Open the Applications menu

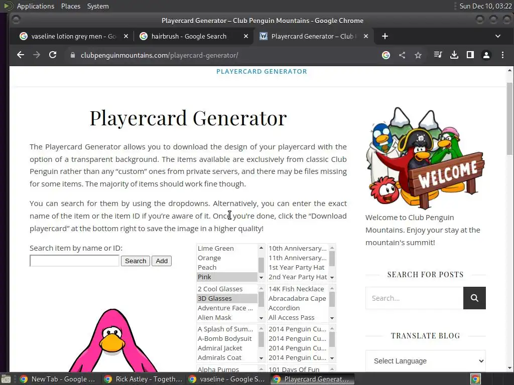[x=36, y=6]
